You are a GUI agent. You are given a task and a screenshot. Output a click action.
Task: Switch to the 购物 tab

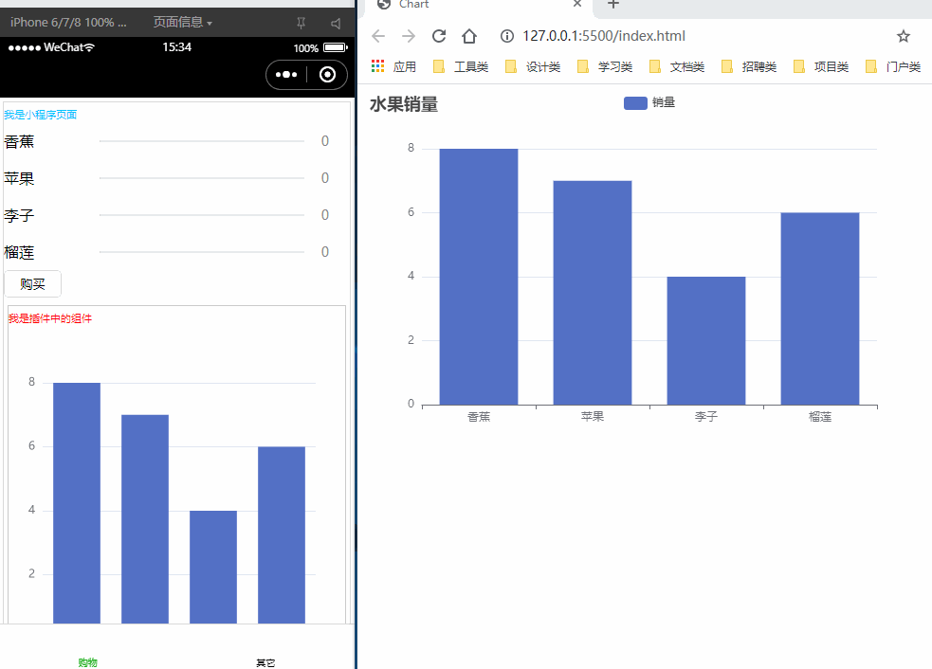click(87, 662)
